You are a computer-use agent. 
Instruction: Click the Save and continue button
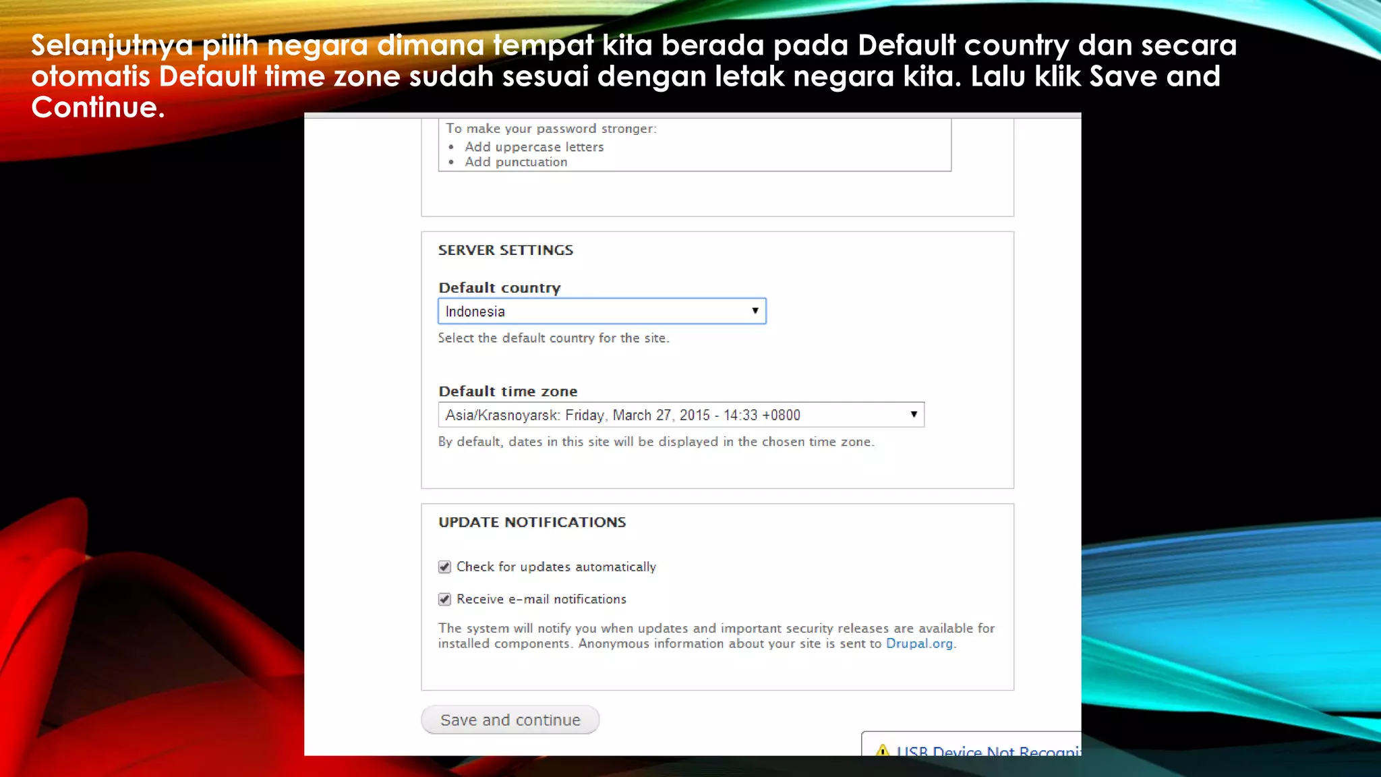pos(510,720)
